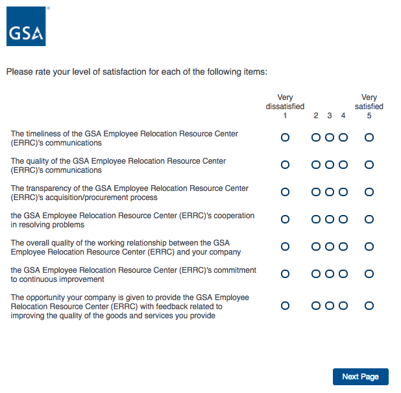This screenshot has width=401, height=393.
Task: Rate timeliness of communications as 5
Action: [x=369, y=138]
